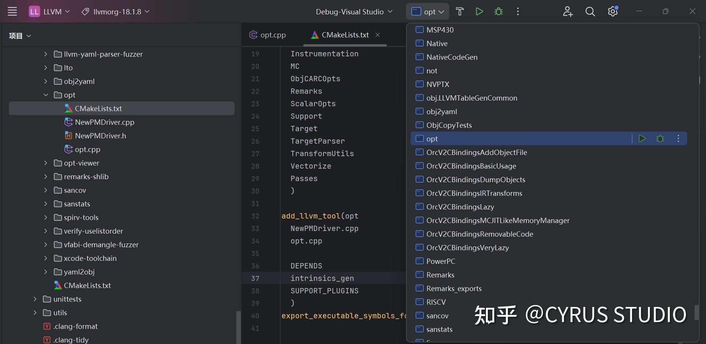Start debugging using the bug icon
Viewport: 706px width, 344px height.
coord(498,11)
